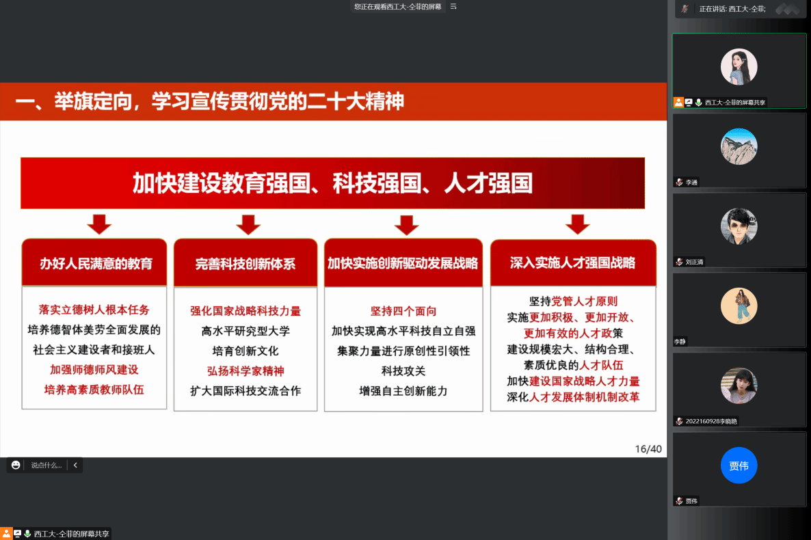
Task: Click the green mic icon in bottom-left status bar
Action: [x=27, y=534]
